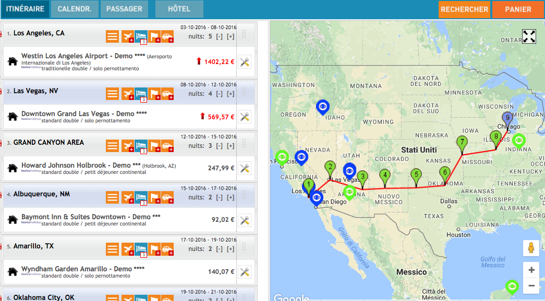The width and height of the screenshot is (545, 301).
Task: Edit Baymont Inn & Suites with tools icon
Action: click(245, 220)
